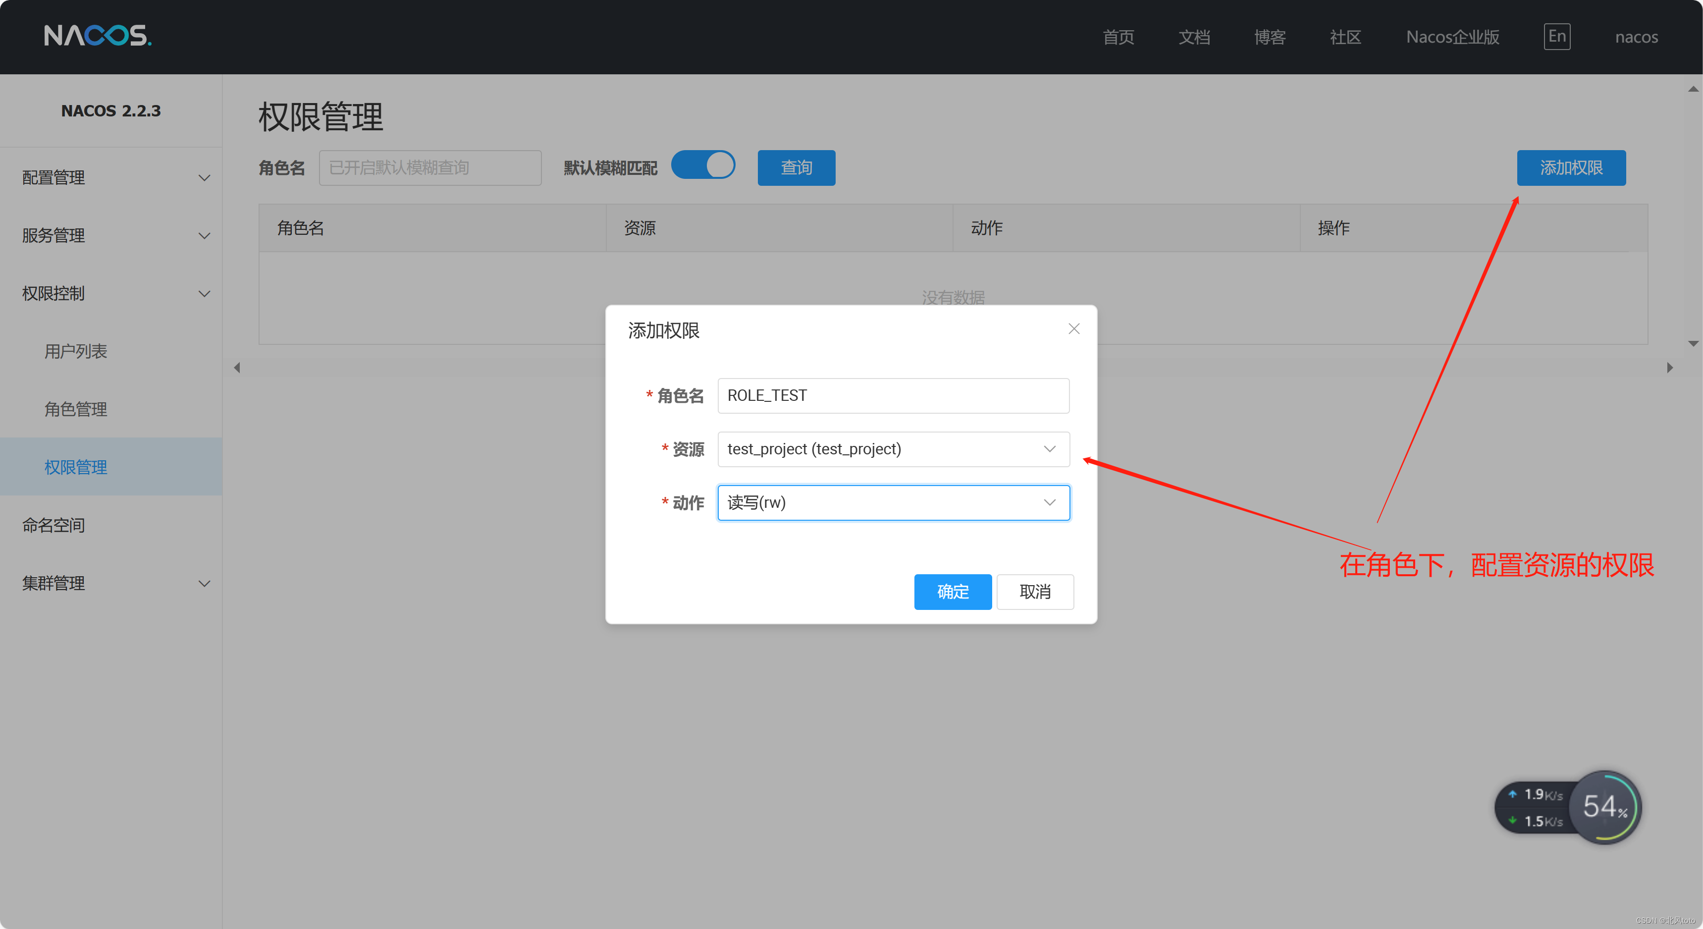Toggle the 默认模糊匹配 switch
Viewport: 1703px width, 929px height.
pos(703,165)
